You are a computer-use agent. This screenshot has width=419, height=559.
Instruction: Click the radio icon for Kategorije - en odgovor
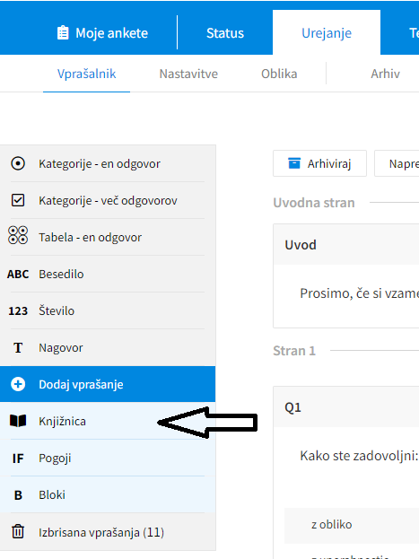[x=18, y=163]
